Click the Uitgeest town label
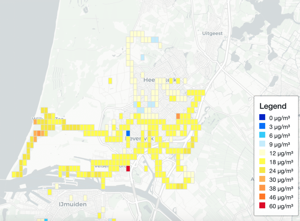 point(212,33)
